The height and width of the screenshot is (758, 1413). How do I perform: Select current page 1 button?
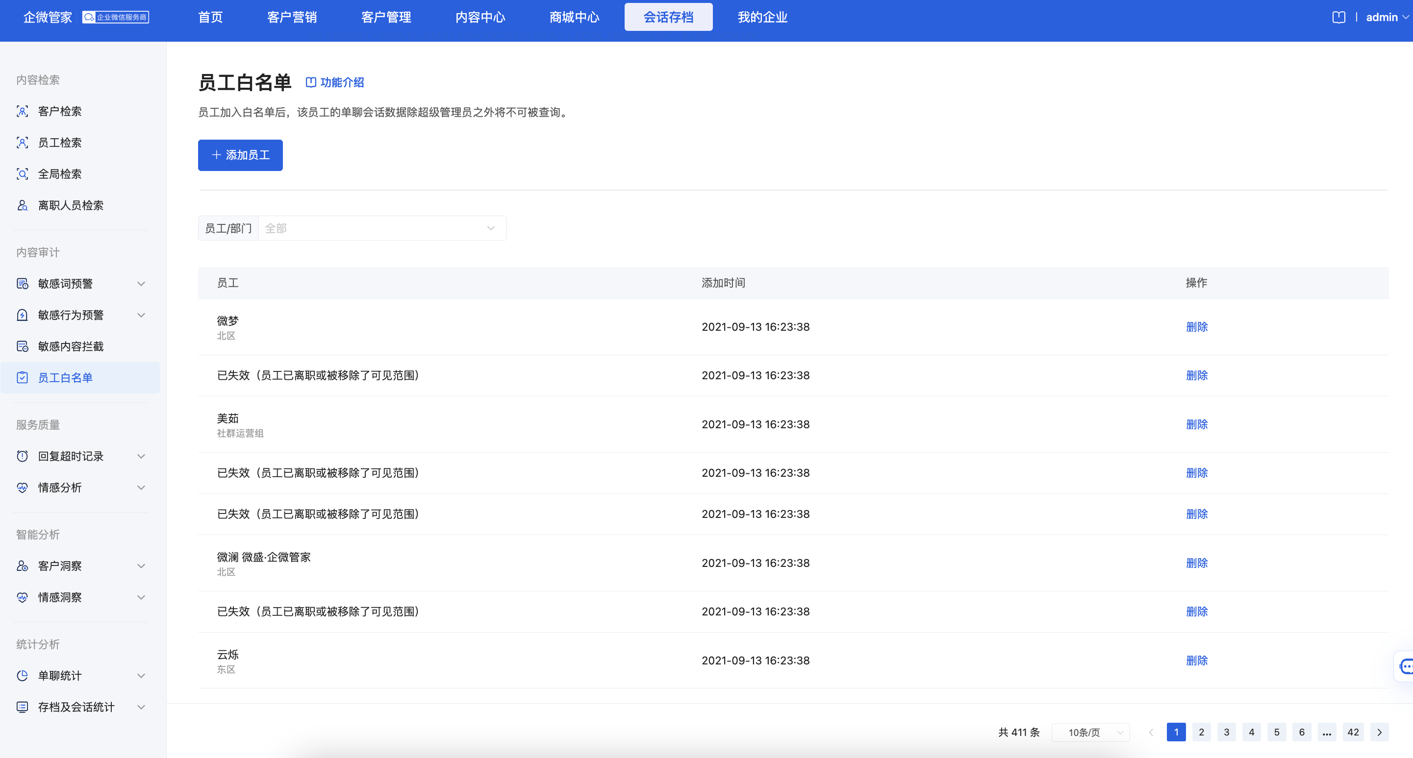pyautogui.click(x=1176, y=732)
